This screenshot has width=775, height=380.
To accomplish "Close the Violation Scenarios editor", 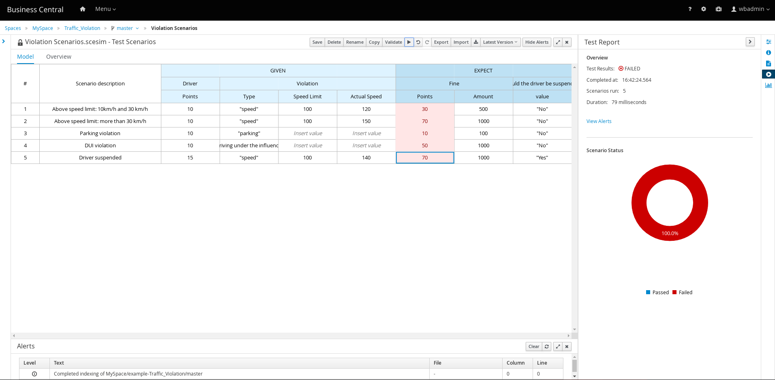I will (567, 42).
